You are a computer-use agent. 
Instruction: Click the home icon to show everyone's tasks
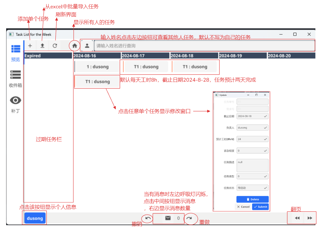(74, 46)
